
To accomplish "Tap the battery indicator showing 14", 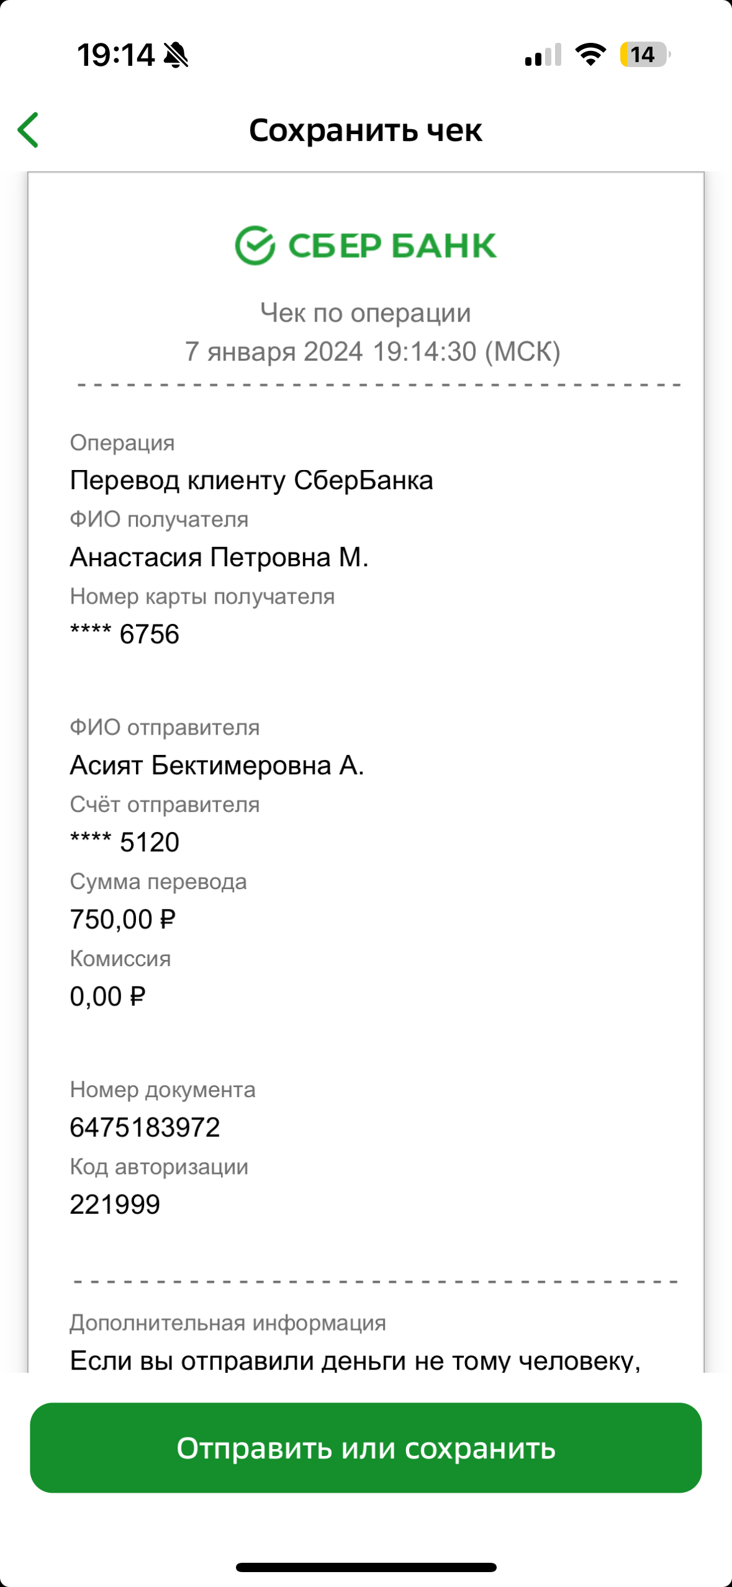I will click(x=644, y=55).
